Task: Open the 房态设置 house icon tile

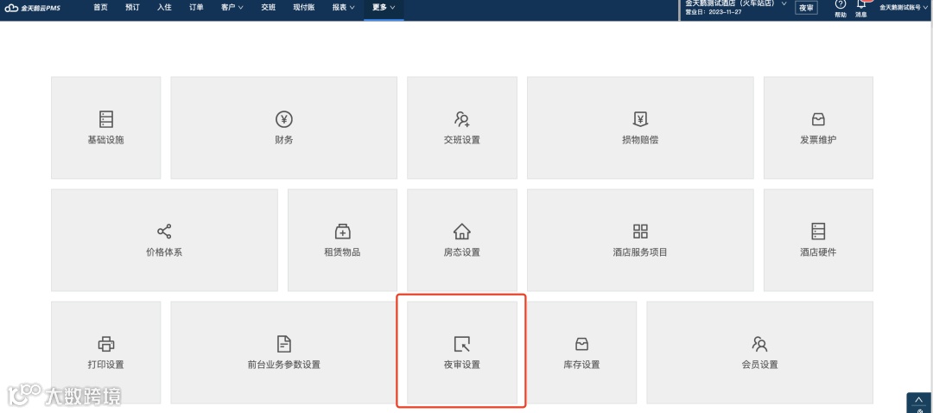Action: pos(461,240)
